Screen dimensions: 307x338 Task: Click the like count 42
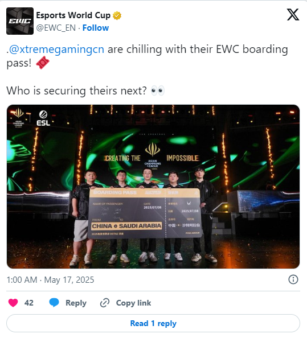pos(29,303)
